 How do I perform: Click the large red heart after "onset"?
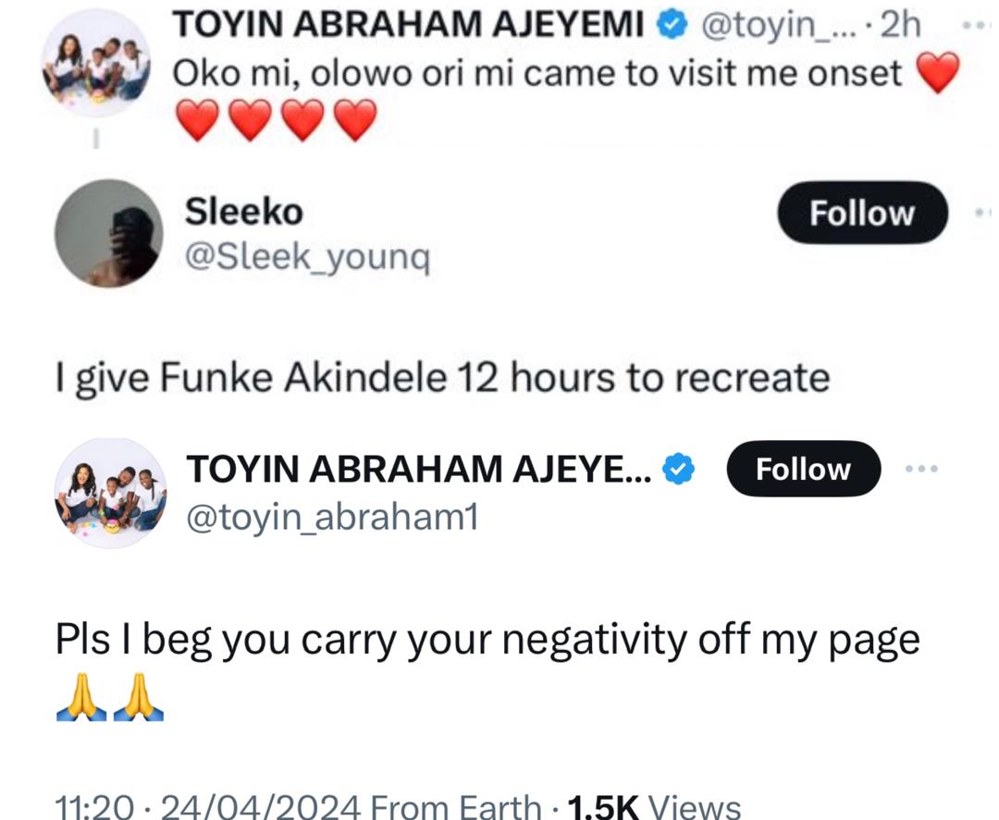point(938,74)
